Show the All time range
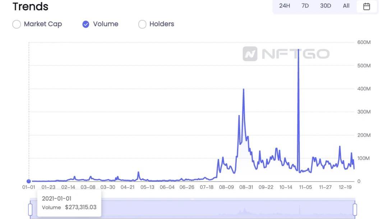The image size is (388, 219). [x=346, y=6]
